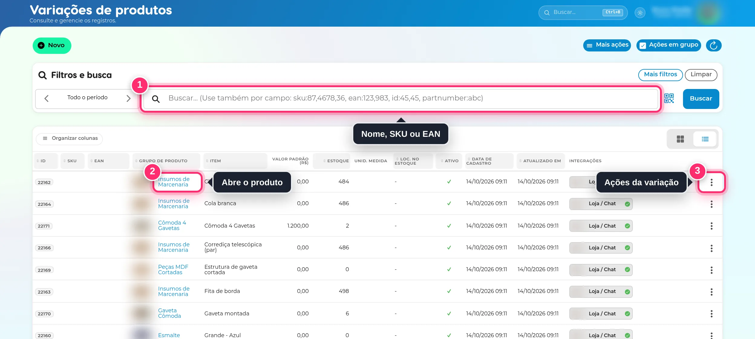Sort by ID column header
This screenshot has width=755, height=339.
45,161
